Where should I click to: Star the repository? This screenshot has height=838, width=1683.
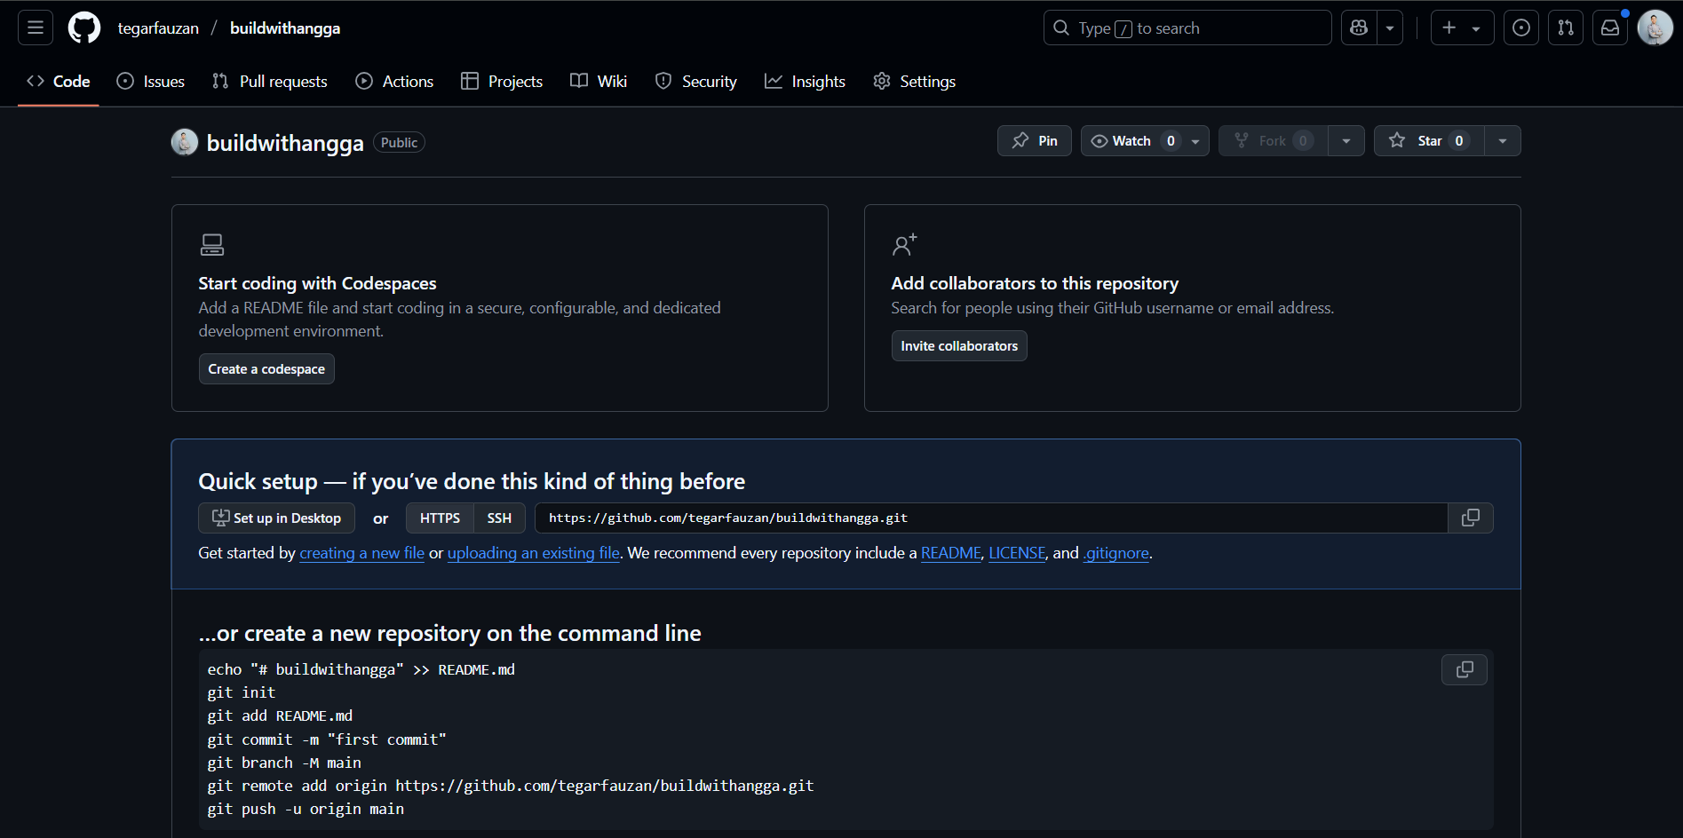pos(1429,141)
